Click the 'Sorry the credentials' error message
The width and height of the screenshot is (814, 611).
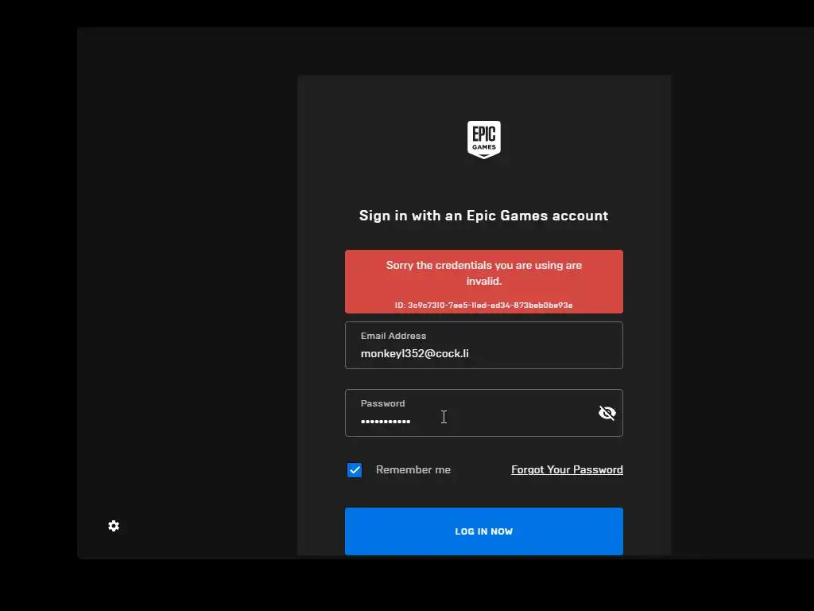(x=484, y=273)
